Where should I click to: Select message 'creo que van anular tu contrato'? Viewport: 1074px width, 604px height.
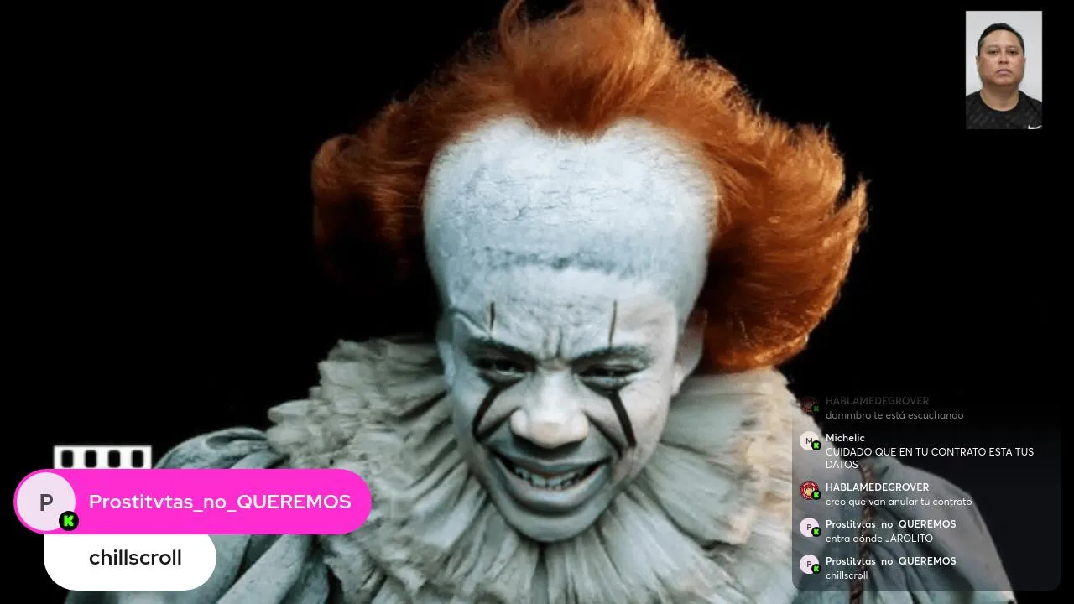pos(899,502)
